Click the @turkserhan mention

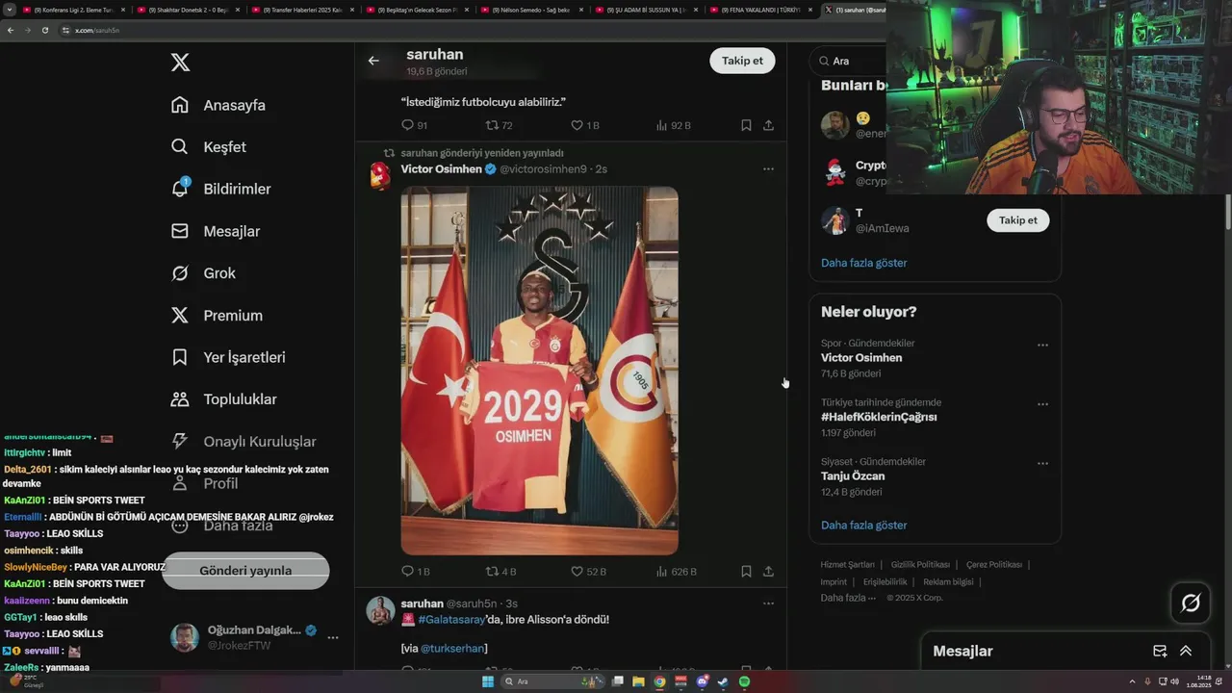(x=452, y=649)
